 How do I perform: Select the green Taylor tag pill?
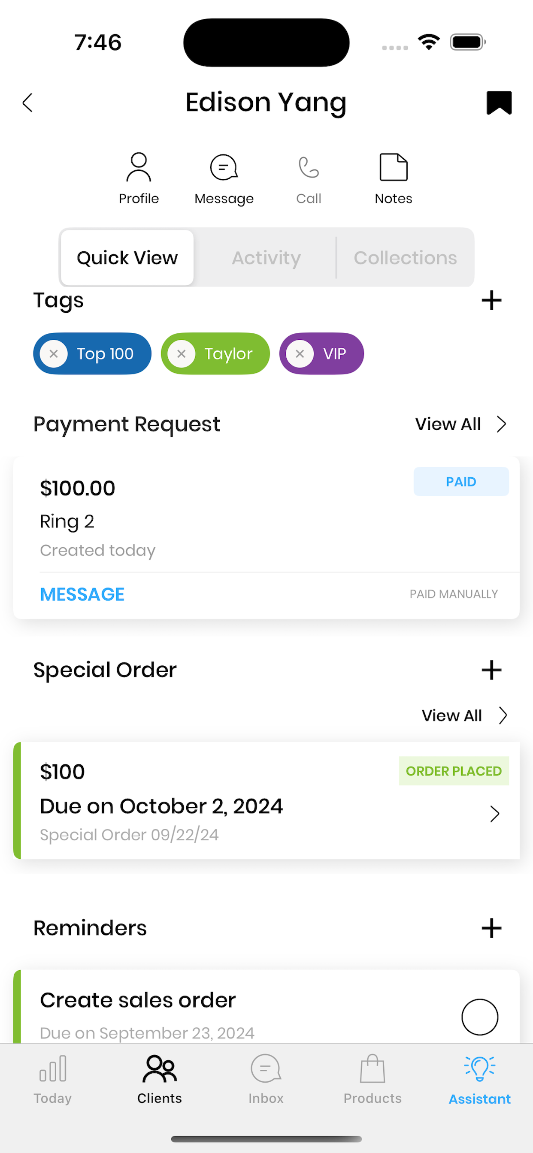point(215,353)
